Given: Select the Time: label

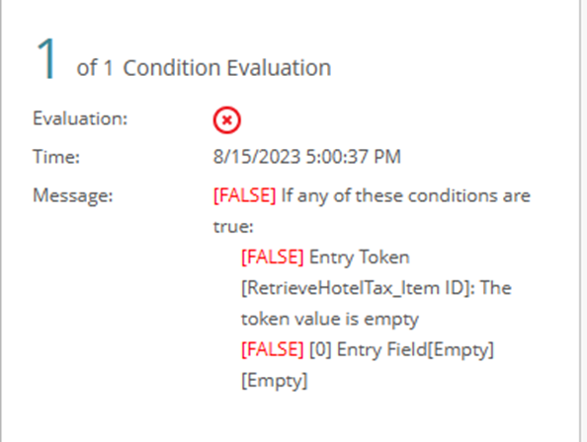Looking at the screenshot, I should coord(56,156).
